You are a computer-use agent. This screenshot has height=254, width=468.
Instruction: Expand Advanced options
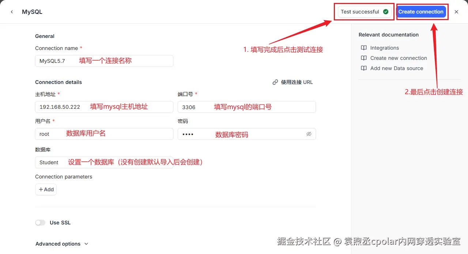pos(62,244)
